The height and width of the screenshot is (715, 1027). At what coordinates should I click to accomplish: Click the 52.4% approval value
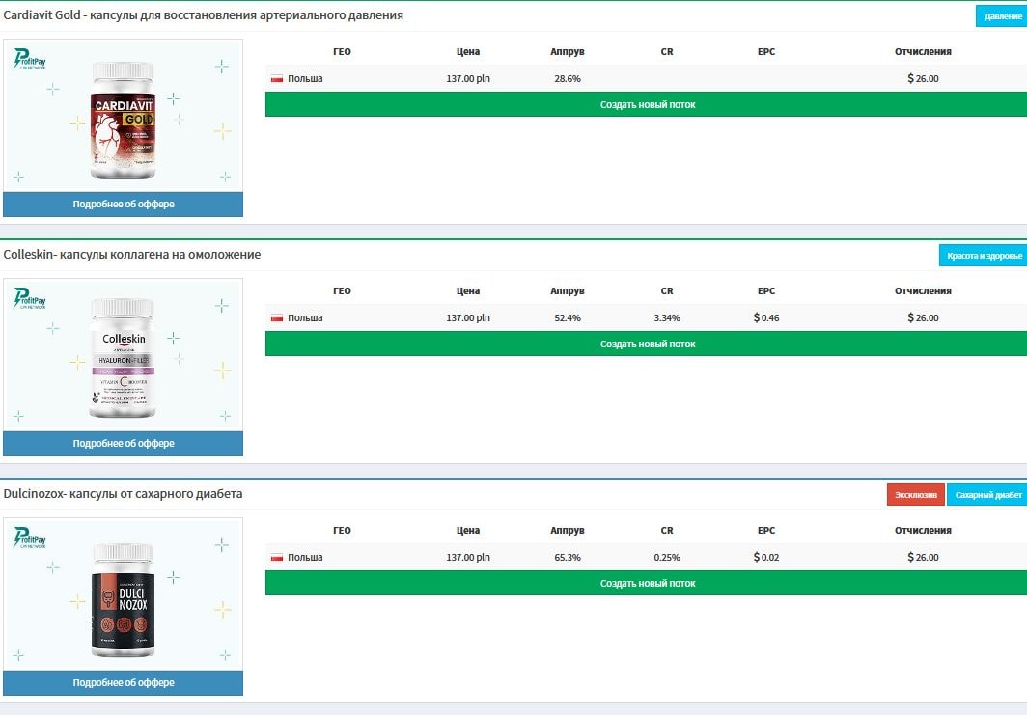click(568, 318)
